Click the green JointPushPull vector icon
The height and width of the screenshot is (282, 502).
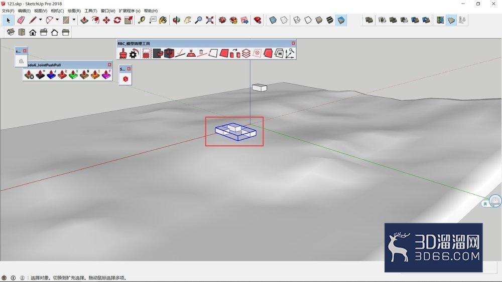click(x=73, y=75)
